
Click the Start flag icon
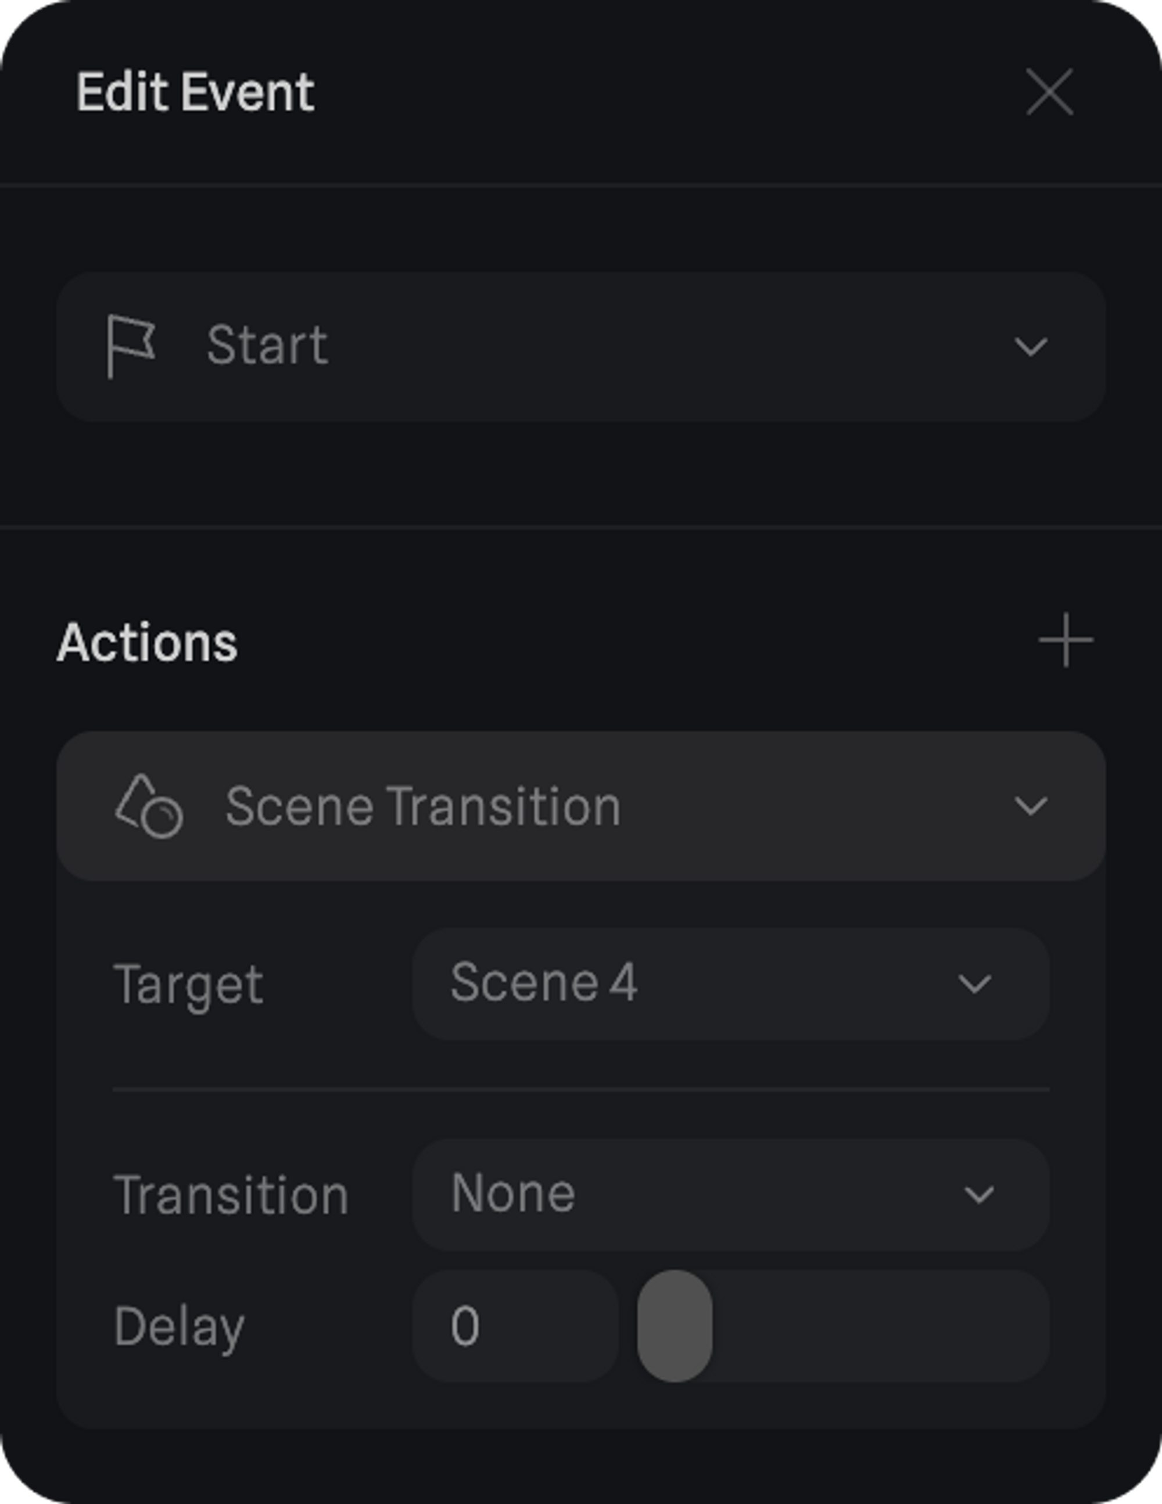click(130, 346)
